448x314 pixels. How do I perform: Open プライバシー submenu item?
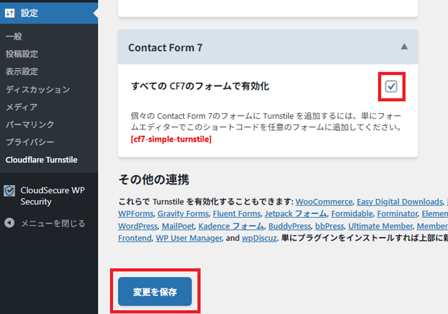[x=30, y=142]
